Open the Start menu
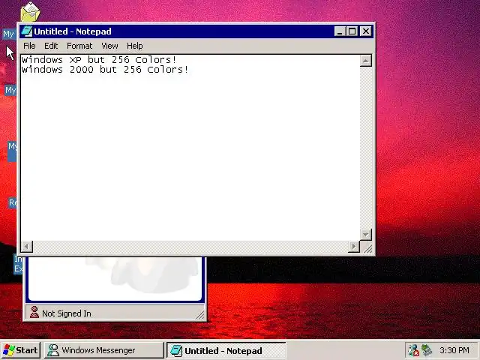Viewport: 480px width, 360px height. [x=20, y=350]
